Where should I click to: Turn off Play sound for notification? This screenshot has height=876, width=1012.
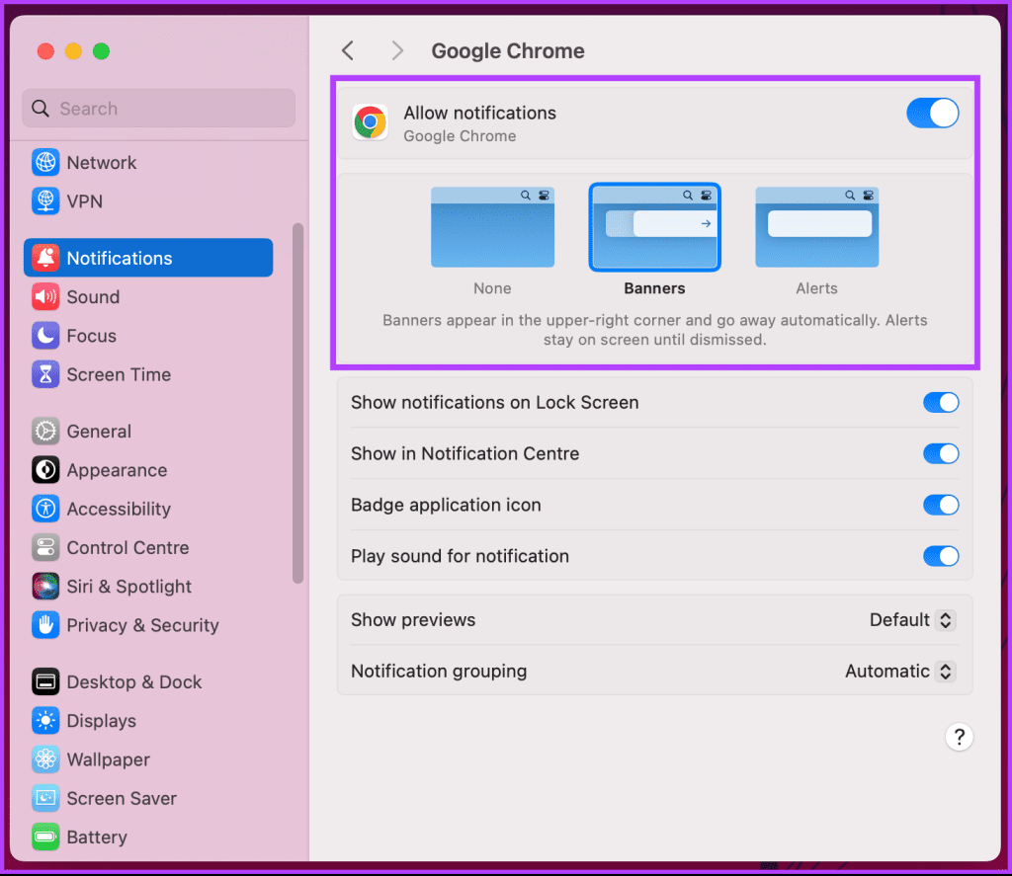point(940,556)
